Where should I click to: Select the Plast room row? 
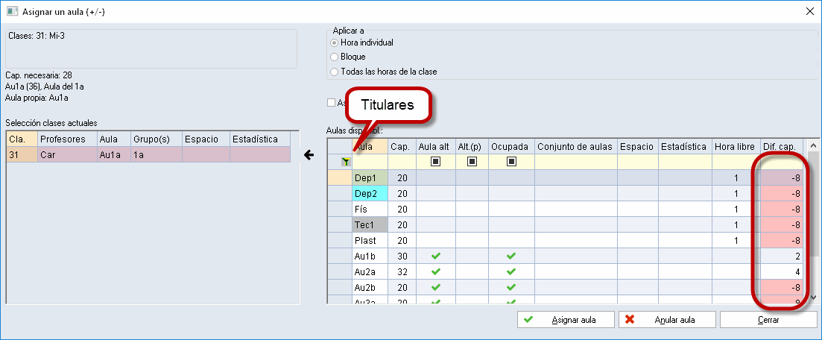pos(565,240)
